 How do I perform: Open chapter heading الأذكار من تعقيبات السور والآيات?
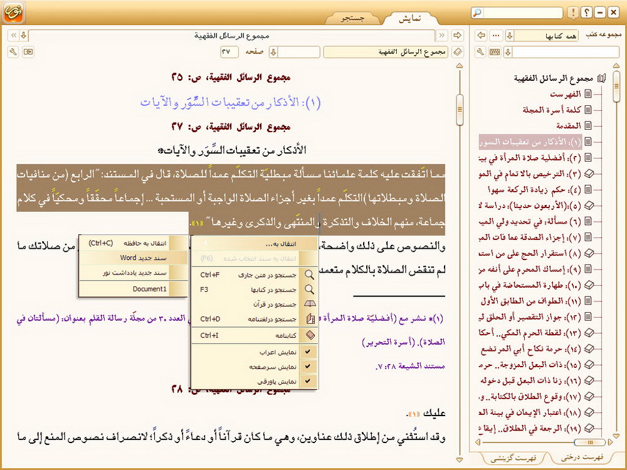click(230, 102)
